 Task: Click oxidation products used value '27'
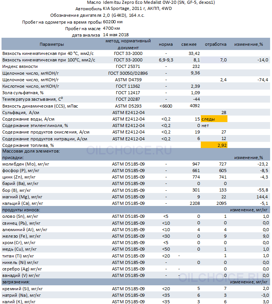pos(224,132)
